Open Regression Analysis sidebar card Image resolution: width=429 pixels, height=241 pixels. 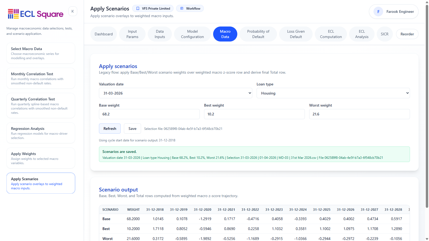(41, 133)
